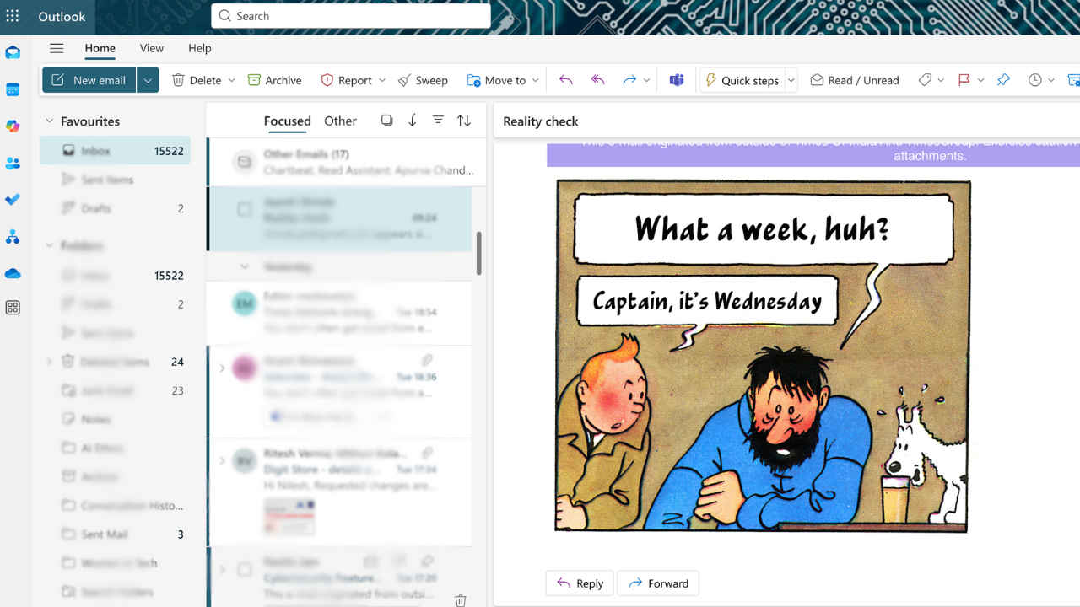This screenshot has width=1080, height=607.
Task: Collapse the Favourites folder group
Action: 49,121
